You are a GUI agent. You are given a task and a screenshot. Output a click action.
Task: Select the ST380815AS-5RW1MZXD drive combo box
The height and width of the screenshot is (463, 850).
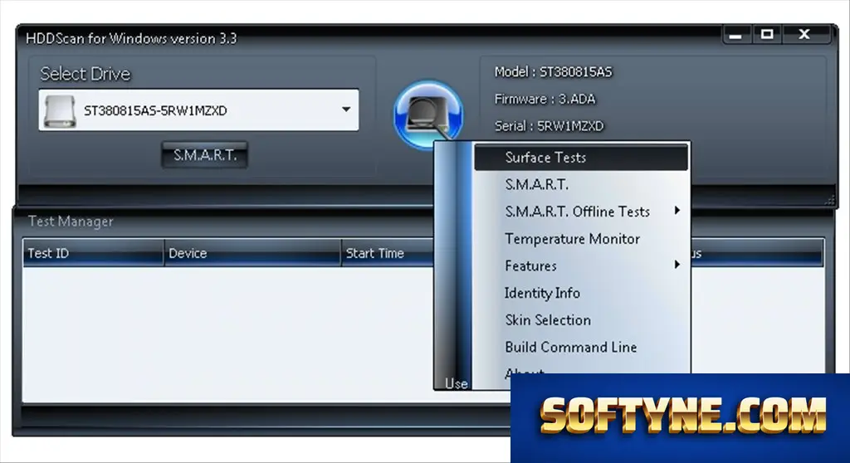198,110
